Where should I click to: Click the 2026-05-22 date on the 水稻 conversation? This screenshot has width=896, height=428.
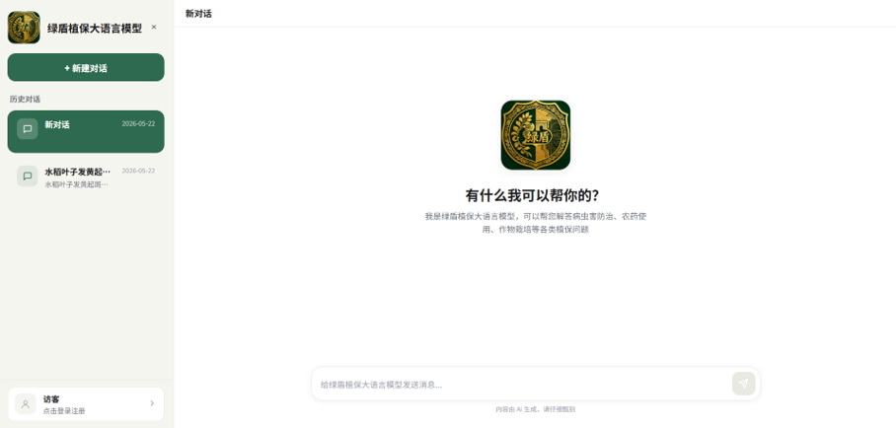(x=138, y=171)
